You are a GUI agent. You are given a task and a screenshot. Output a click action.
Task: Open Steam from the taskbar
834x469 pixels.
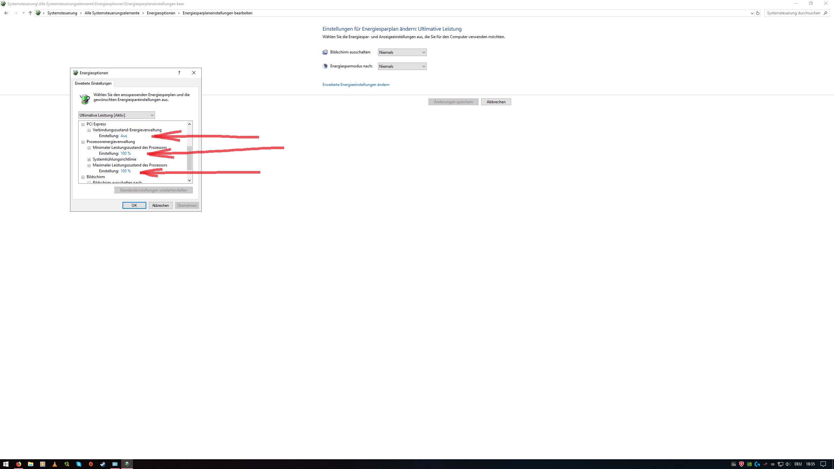coord(103,464)
